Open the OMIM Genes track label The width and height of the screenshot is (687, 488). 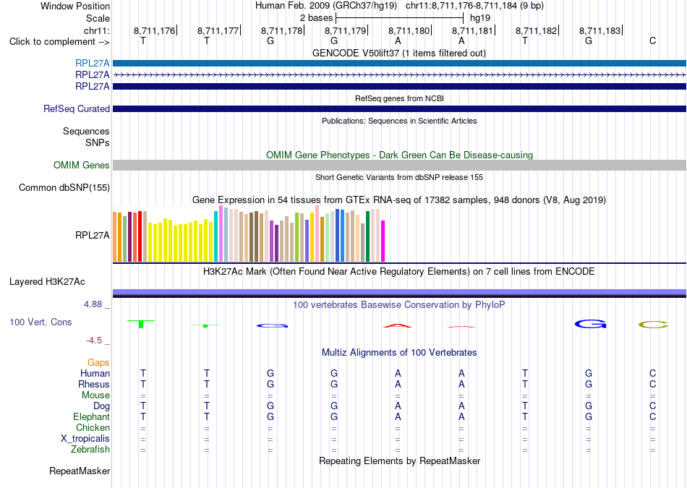point(81,165)
